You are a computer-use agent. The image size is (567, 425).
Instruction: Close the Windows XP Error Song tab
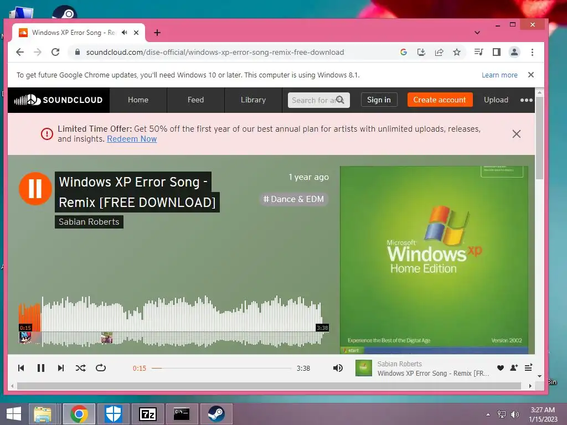[x=136, y=33]
